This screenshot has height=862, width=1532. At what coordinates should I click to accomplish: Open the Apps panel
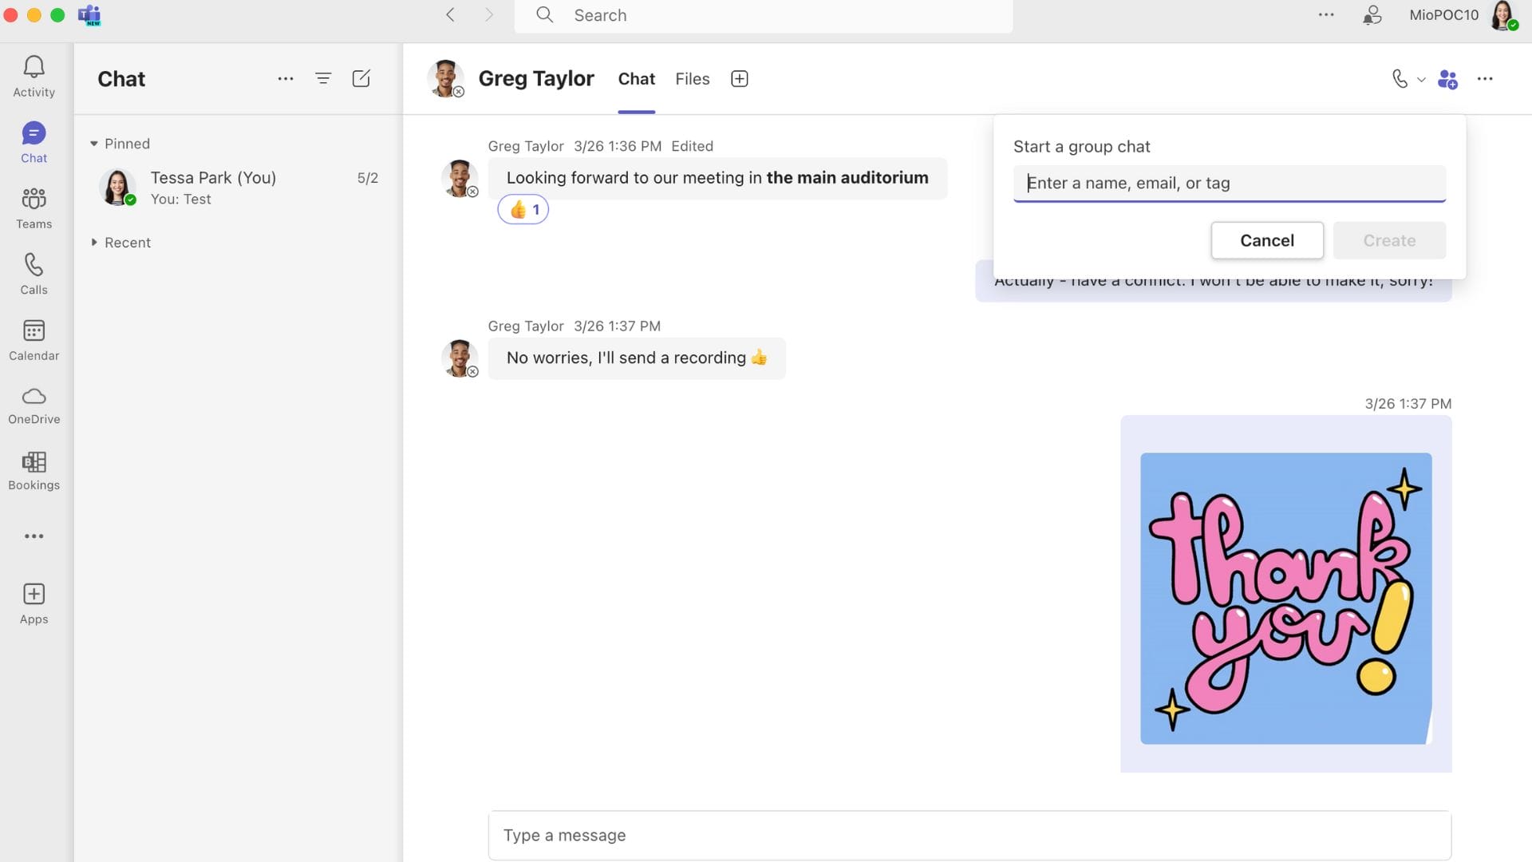tap(33, 603)
